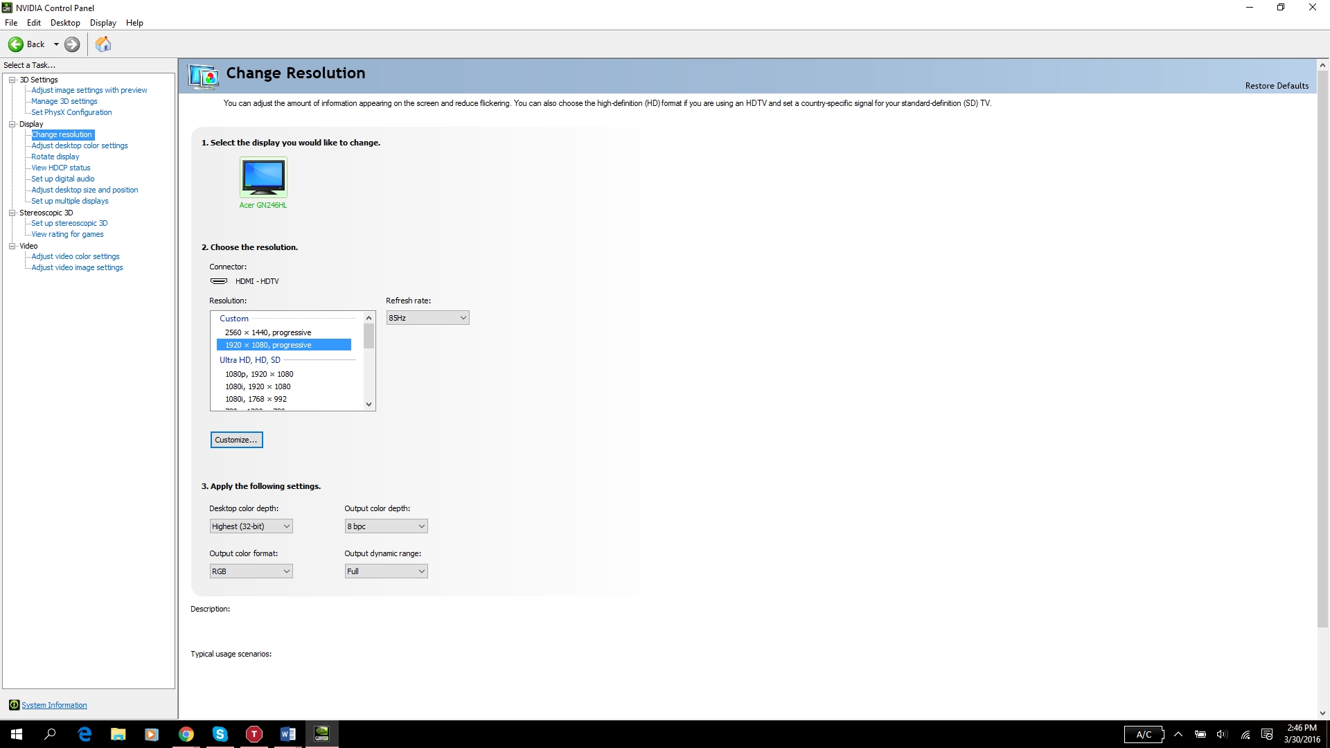Click the NVIDIA Control Panel home icon
The image size is (1330, 748).
coord(103,44)
